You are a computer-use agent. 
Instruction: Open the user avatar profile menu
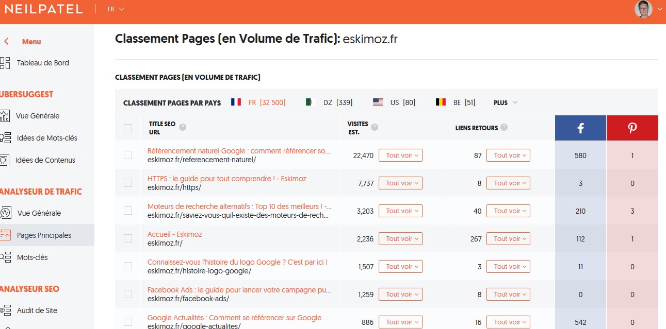[x=643, y=9]
